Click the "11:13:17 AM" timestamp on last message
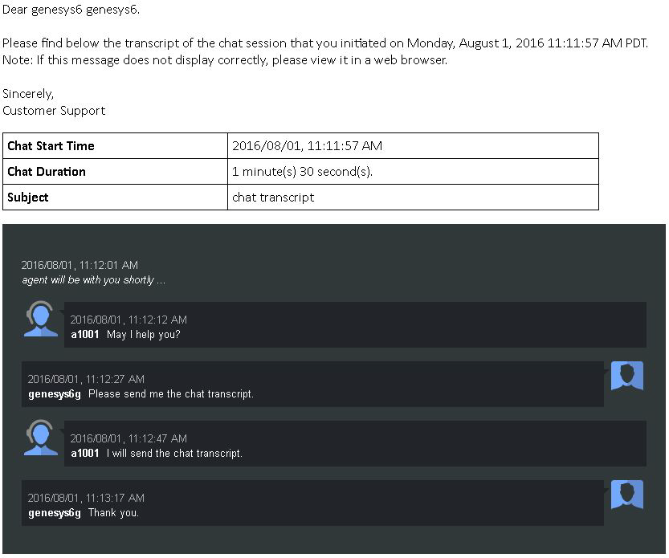Screen dimensions: 669x558 coord(86,498)
